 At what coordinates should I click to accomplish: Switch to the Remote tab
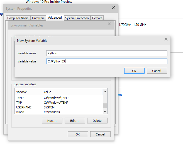pyautogui.click(x=97, y=18)
